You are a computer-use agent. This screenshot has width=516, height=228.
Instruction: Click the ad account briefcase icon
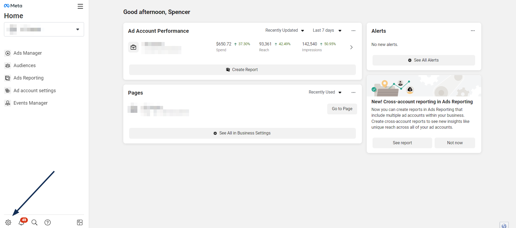[x=133, y=47]
